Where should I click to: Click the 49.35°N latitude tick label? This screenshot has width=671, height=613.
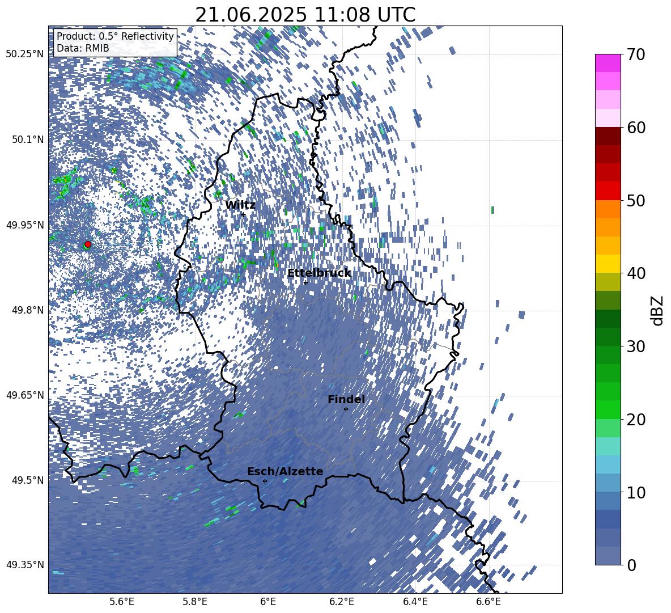tap(25, 565)
